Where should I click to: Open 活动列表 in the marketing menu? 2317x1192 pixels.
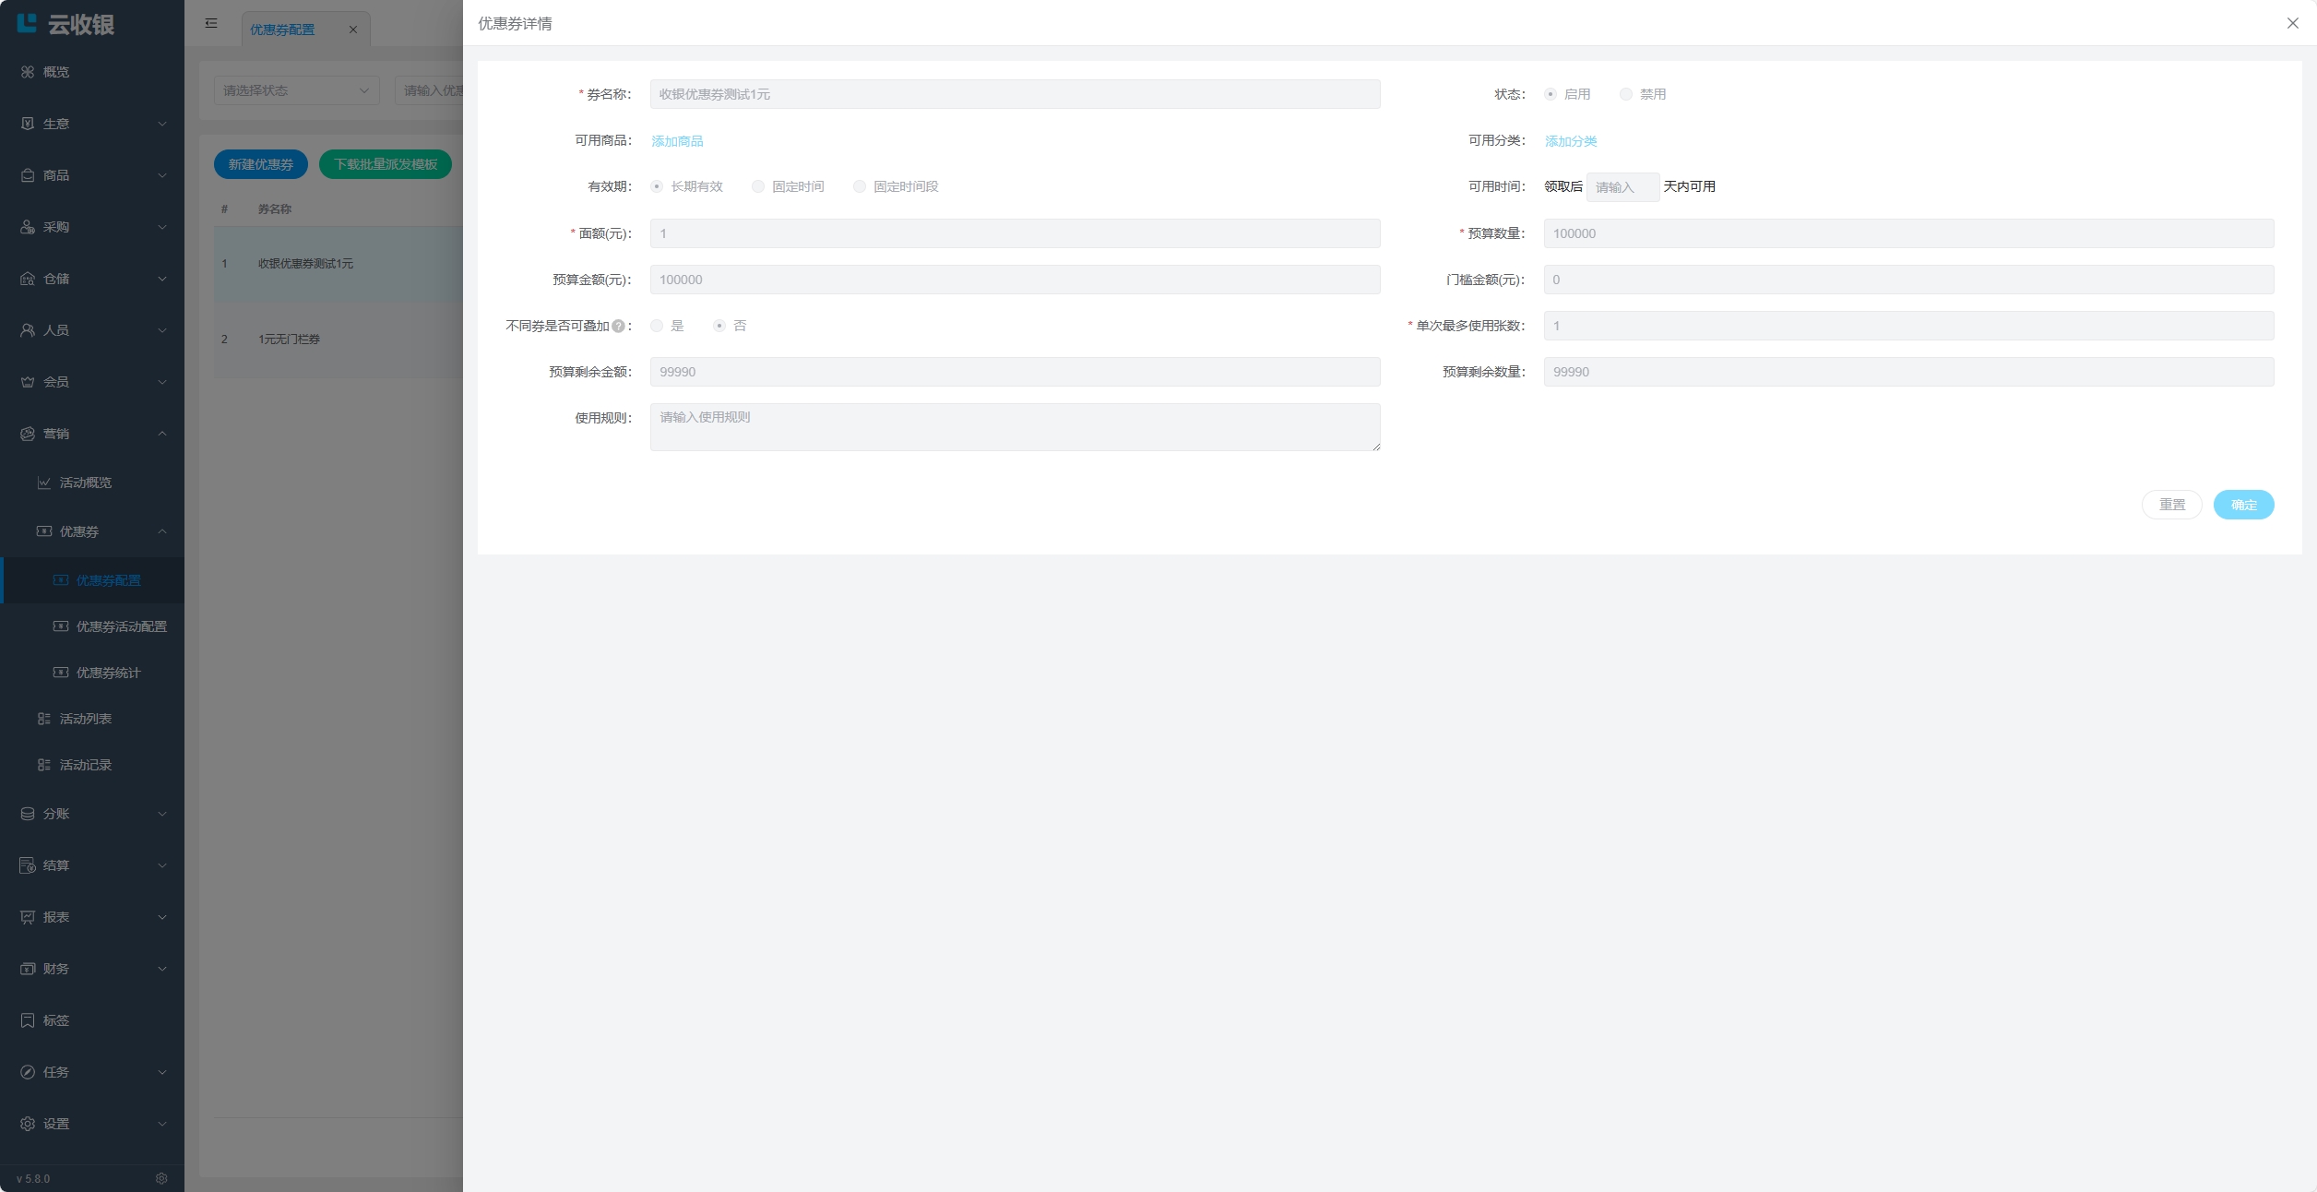pos(85,719)
